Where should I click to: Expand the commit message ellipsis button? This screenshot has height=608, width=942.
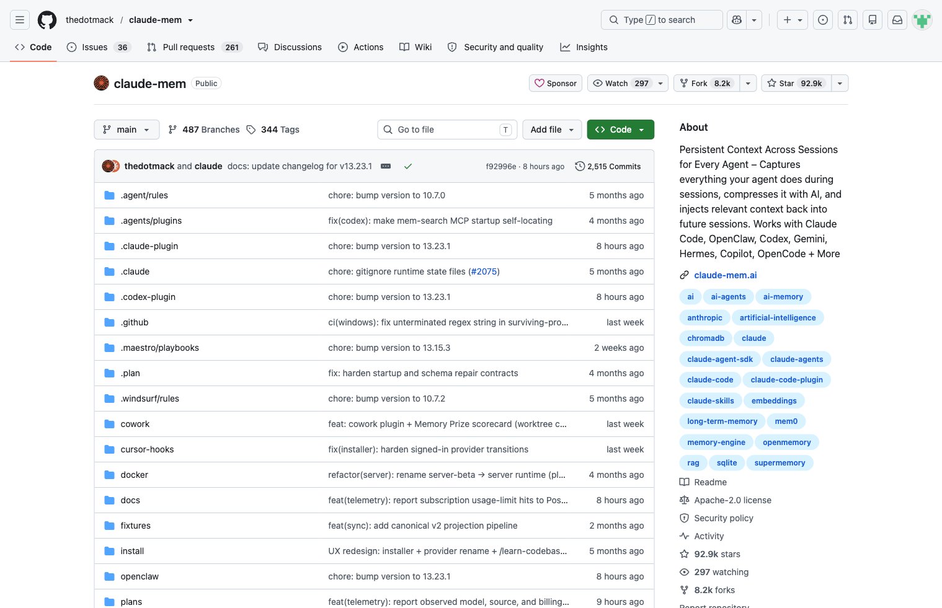[386, 166]
